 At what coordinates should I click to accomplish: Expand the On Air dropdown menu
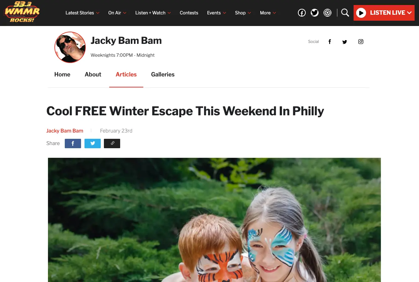tap(117, 13)
